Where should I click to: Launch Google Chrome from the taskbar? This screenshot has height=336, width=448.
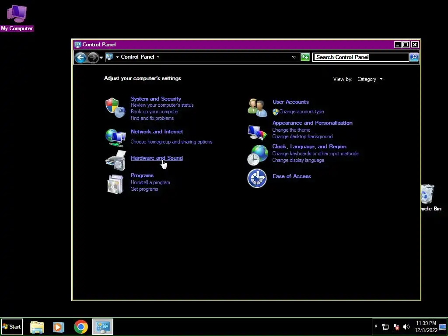point(81,327)
